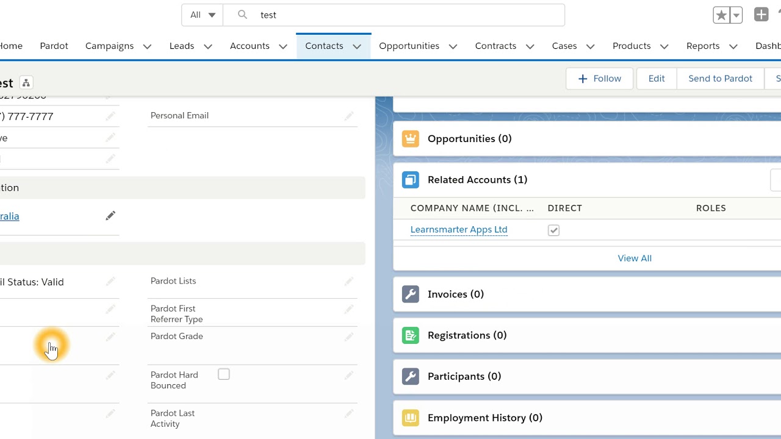The width and height of the screenshot is (781, 439).
Task: Click the Related Accounts panel icon
Action: [410, 179]
